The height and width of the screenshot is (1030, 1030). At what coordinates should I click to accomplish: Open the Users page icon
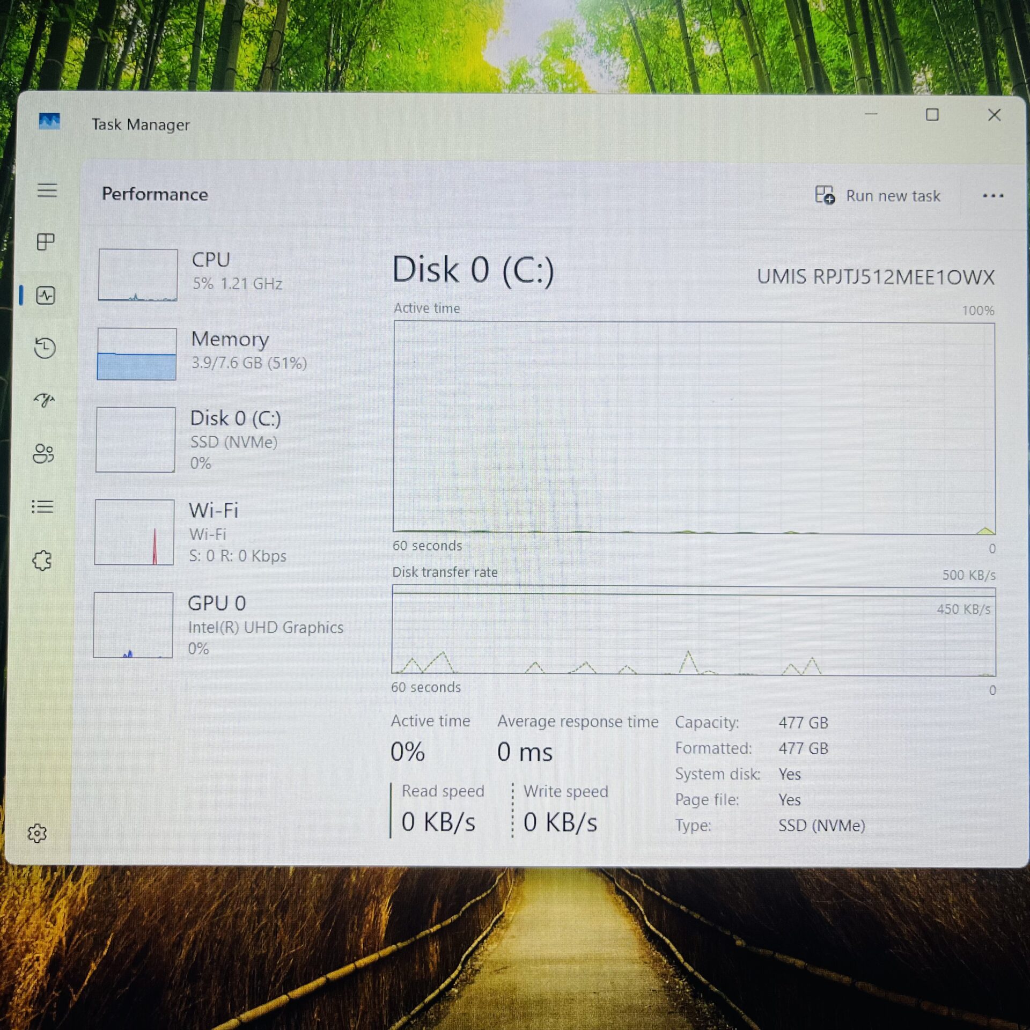pyautogui.click(x=43, y=453)
